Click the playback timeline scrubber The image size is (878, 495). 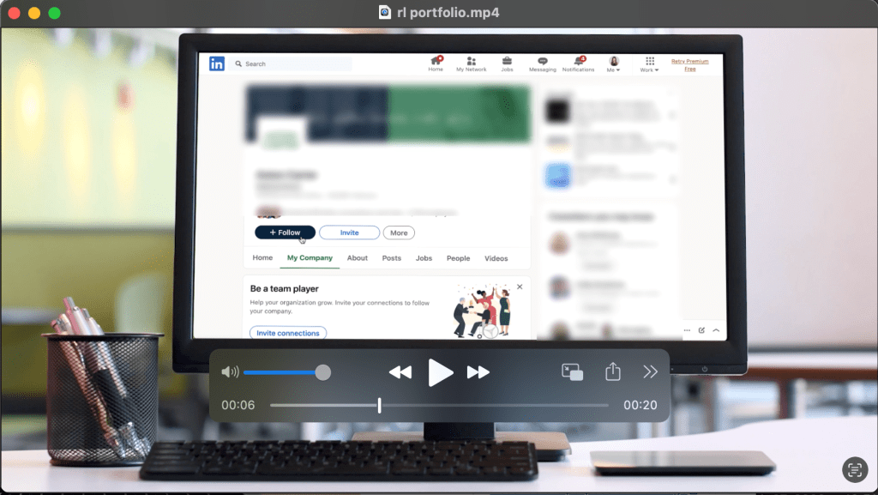379,405
